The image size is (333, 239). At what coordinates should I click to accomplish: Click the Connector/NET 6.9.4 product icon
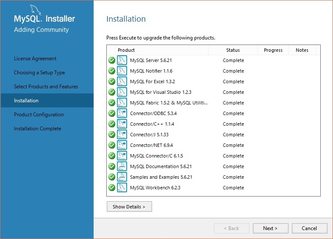(x=122, y=145)
